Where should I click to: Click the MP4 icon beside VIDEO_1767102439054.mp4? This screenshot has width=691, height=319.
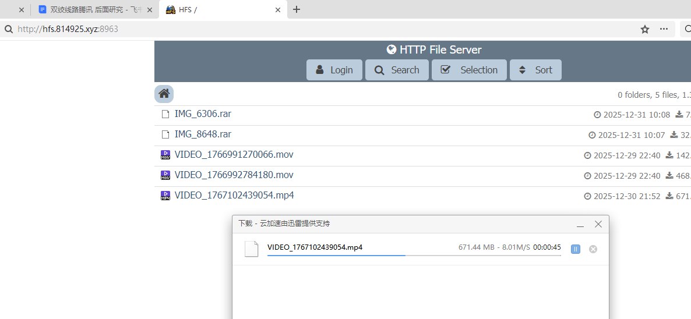point(165,196)
